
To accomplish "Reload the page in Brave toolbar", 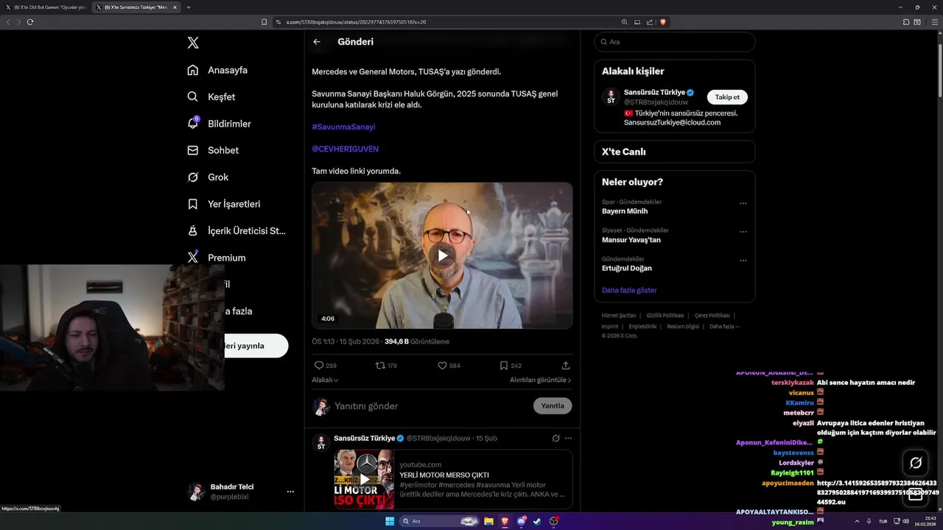I will coord(30,22).
